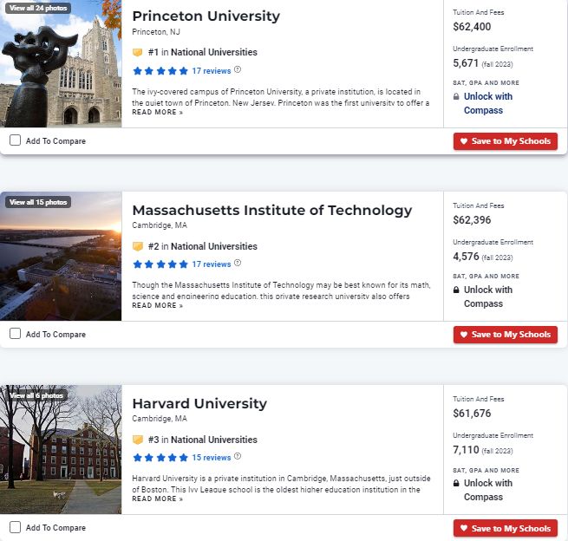Screen dimensions: 568x541
Task: Check Add To Compare for Harvard University
Action: click(x=16, y=527)
